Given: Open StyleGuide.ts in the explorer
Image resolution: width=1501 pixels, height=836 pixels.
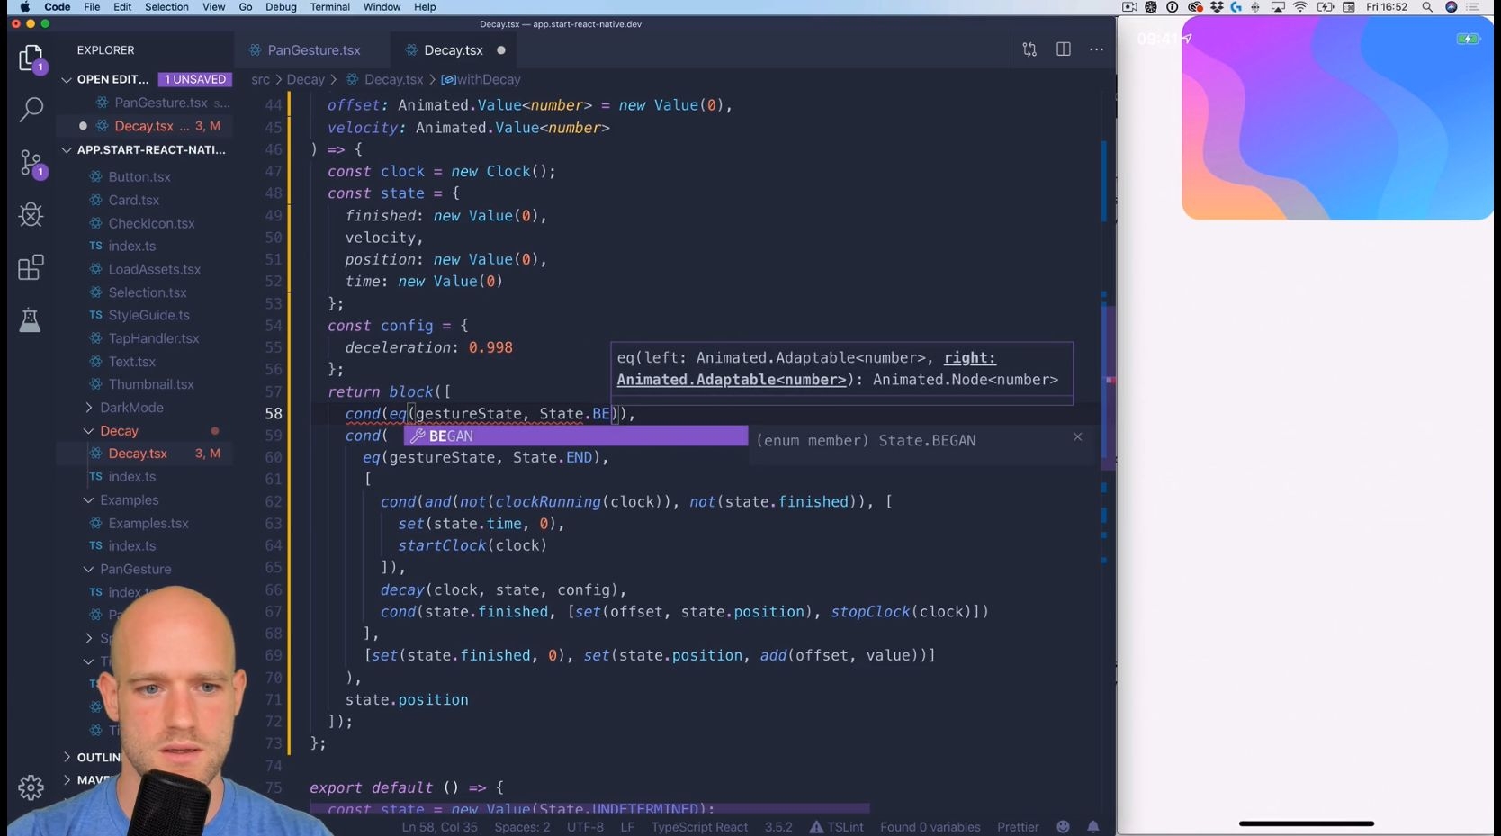Looking at the screenshot, I should pos(148,315).
